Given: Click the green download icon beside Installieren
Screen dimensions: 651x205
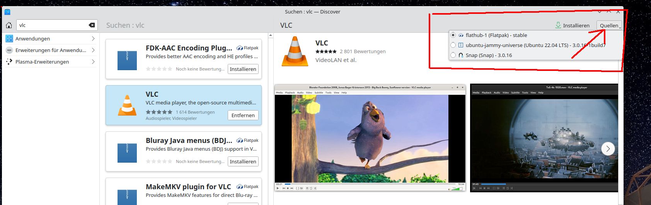Looking at the screenshot, I should pos(558,25).
